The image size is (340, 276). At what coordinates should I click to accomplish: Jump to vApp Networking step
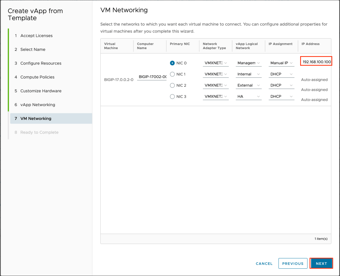pos(38,105)
